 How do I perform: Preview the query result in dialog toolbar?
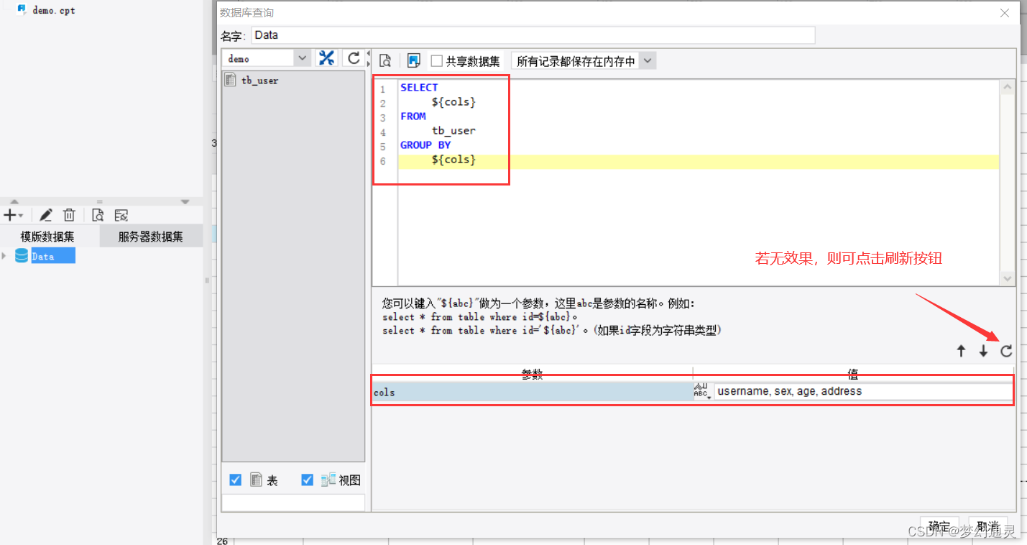point(385,61)
